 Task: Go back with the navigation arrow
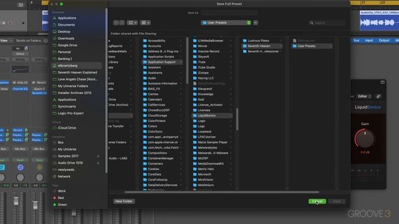tap(116, 23)
